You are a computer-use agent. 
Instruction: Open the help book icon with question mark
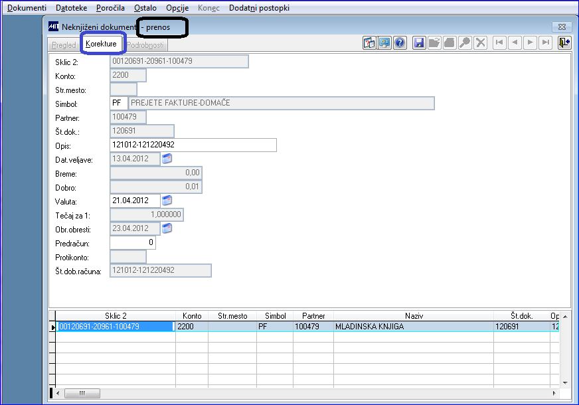tap(369, 43)
